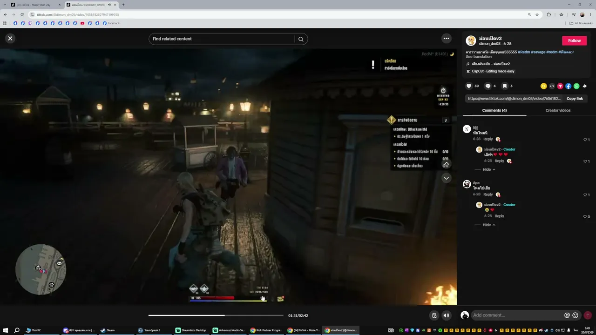
Task: Mute the video with the speaker icon
Action: click(446, 315)
